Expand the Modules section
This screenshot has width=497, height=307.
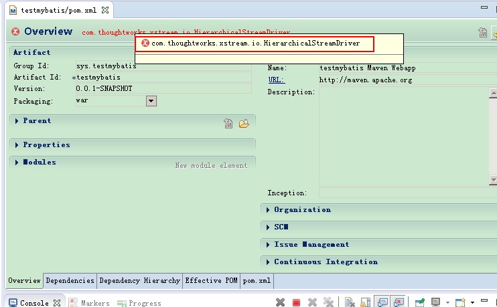pos(17,163)
